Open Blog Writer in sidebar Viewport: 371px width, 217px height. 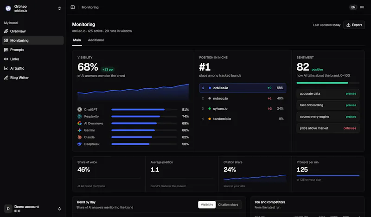pos(32,78)
